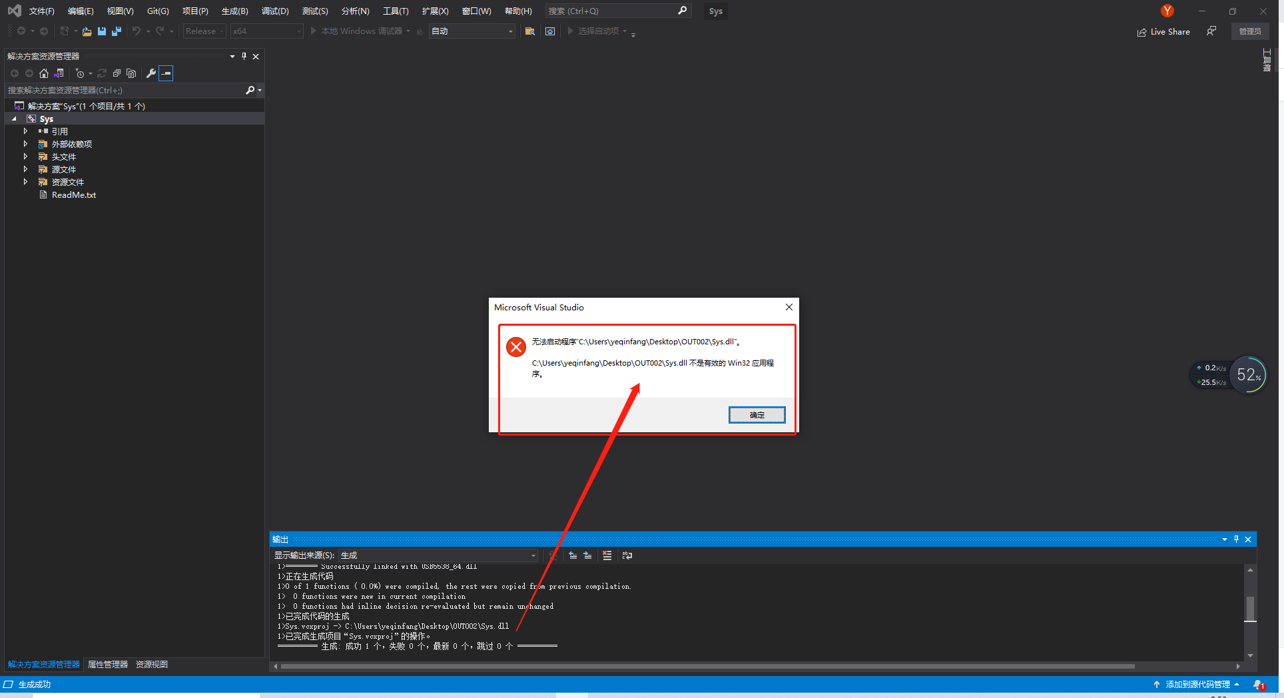Click 确定 in the error dialog
This screenshot has height=698, width=1284.
pyautogui.click(x=757, y=414)
